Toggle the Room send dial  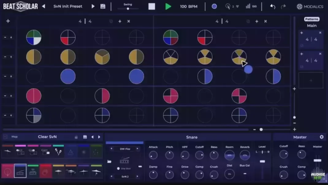click(x=229, y=155)
